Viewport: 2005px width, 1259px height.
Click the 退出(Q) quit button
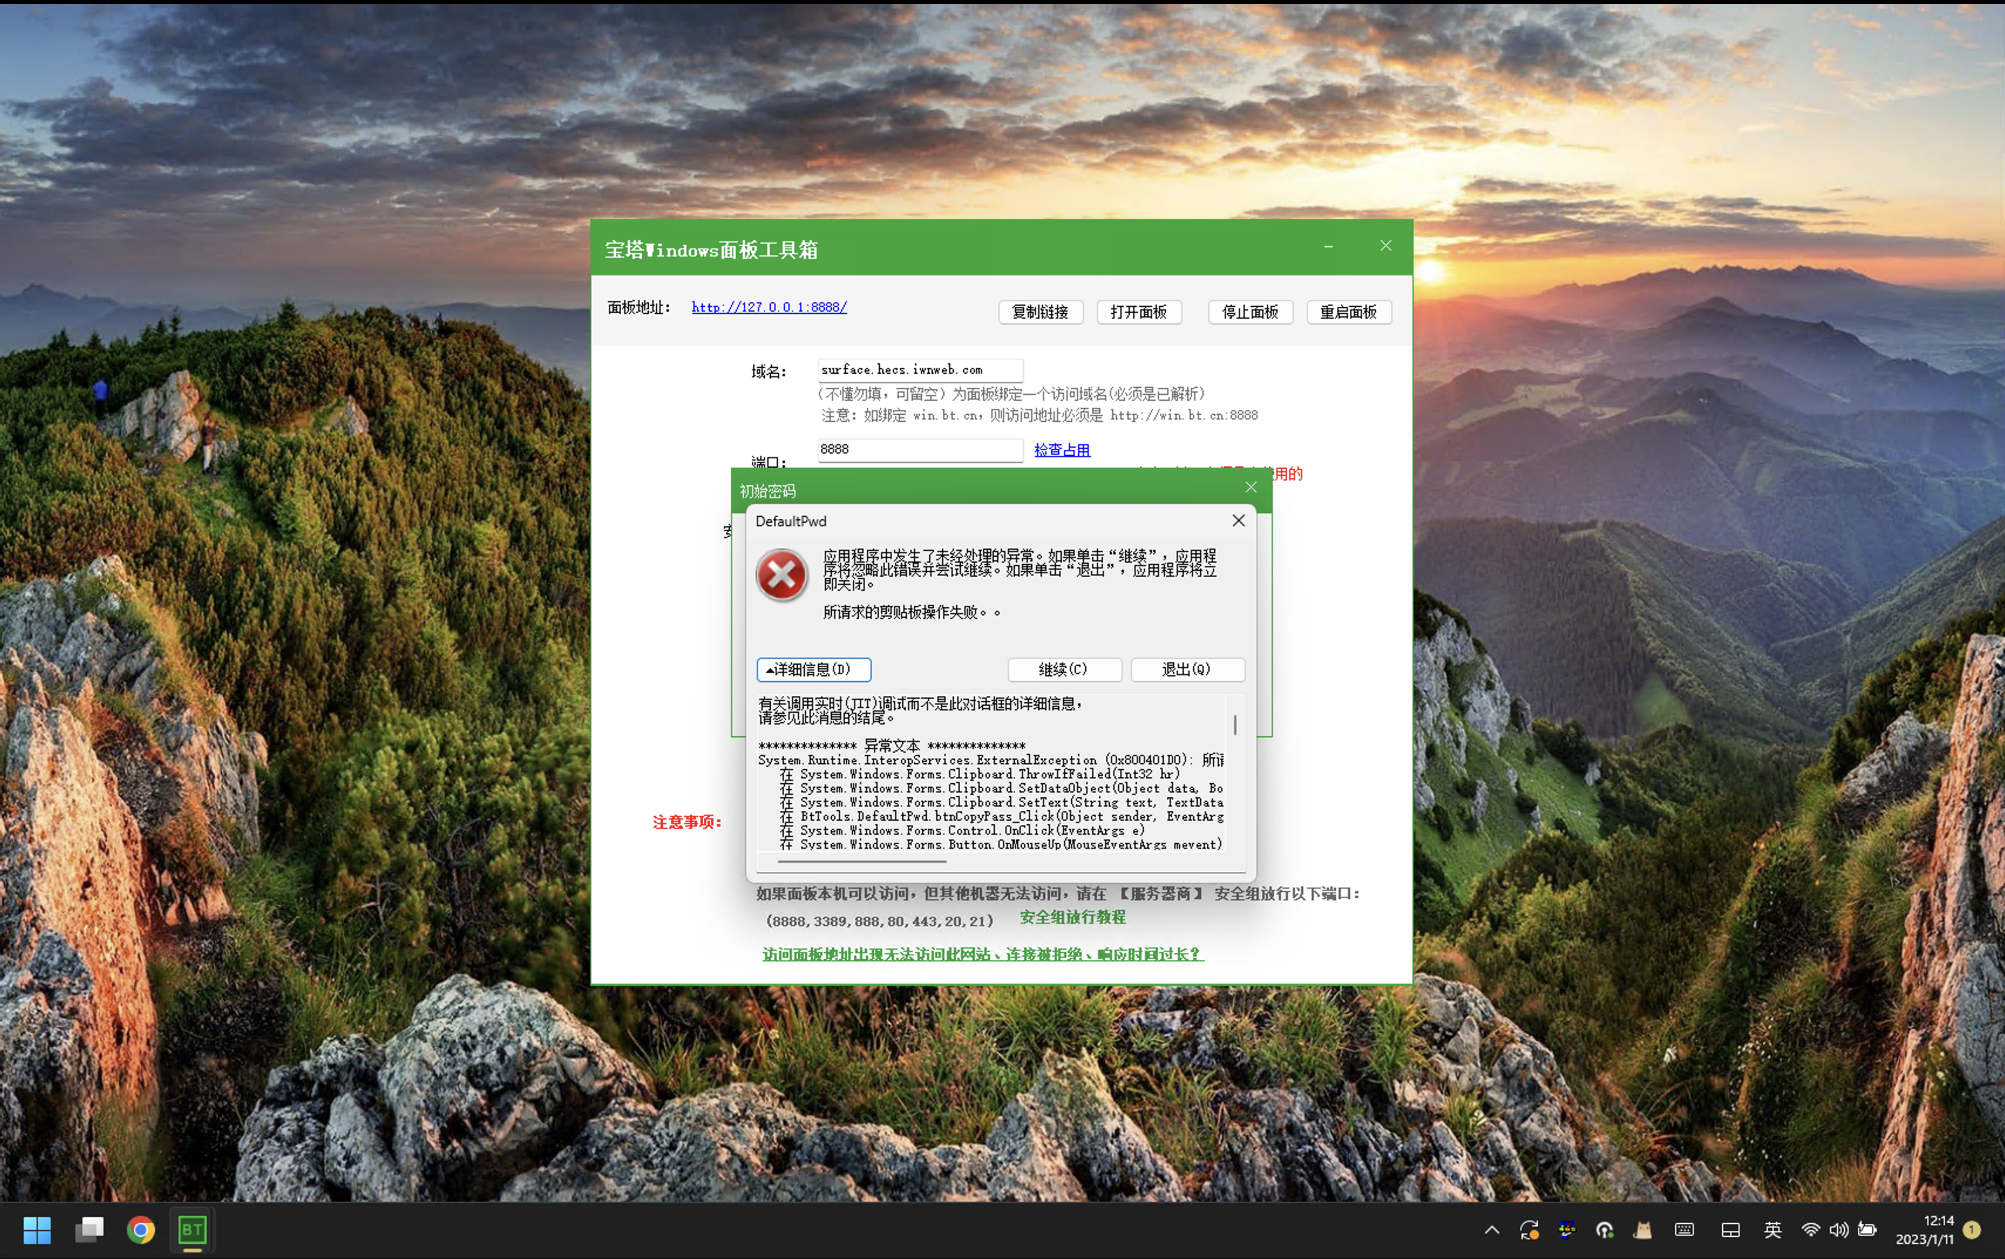pos(1188,669)
